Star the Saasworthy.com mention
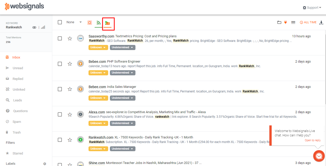Viewport: 326px width, 166px height. point(70,38)
